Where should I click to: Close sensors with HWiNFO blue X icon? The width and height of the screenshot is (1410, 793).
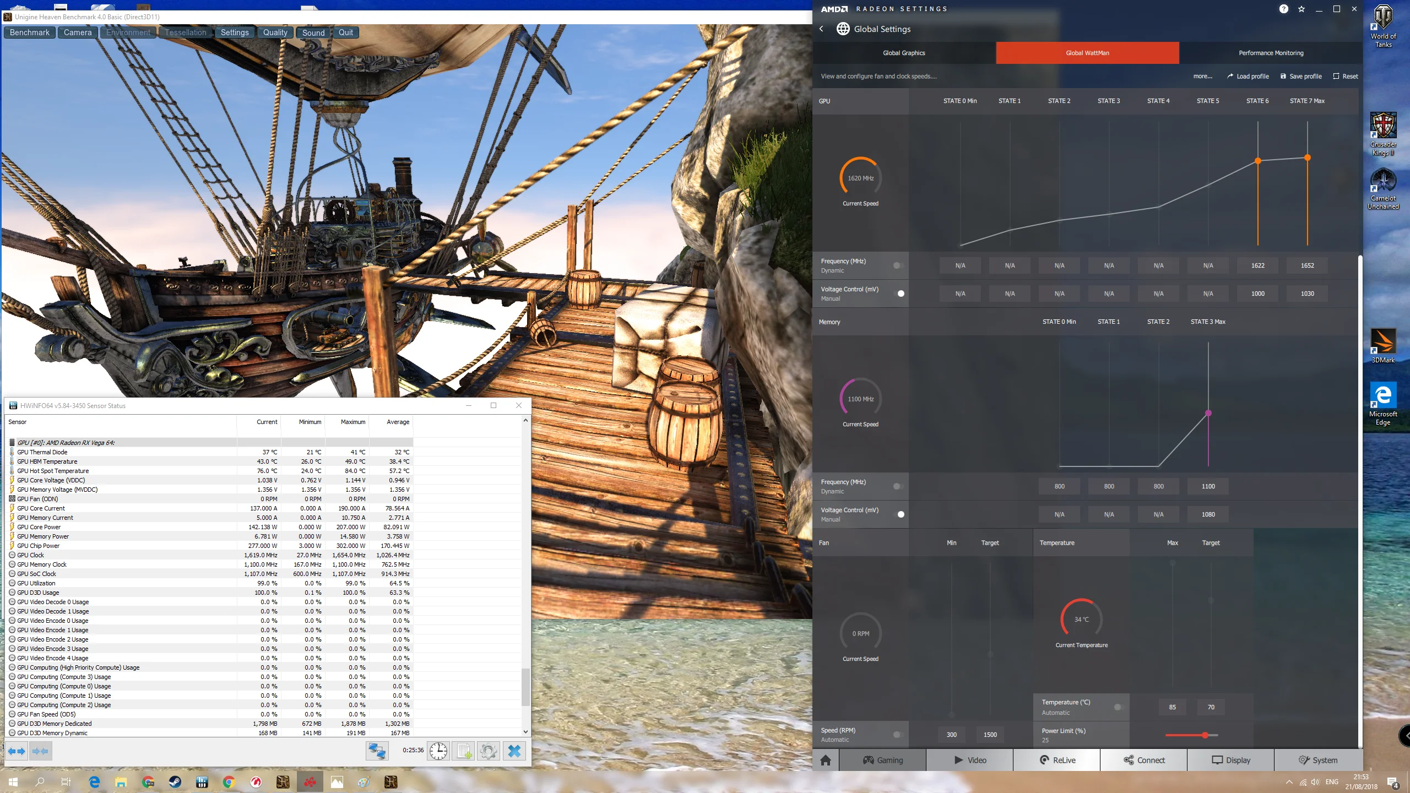click(x=514, y=751)
